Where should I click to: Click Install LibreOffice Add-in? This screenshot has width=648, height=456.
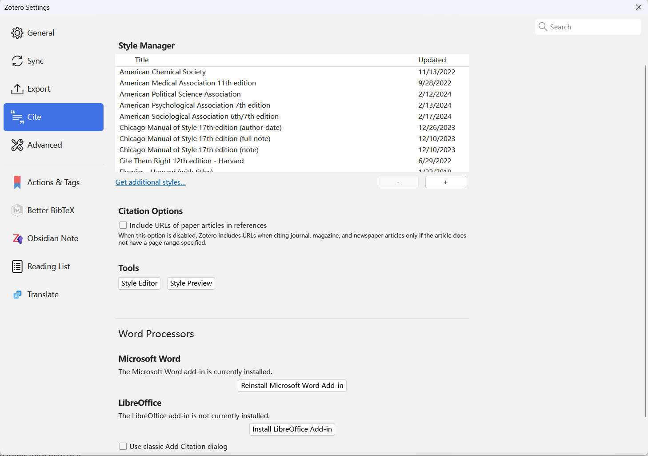click(x=292, y=429)
